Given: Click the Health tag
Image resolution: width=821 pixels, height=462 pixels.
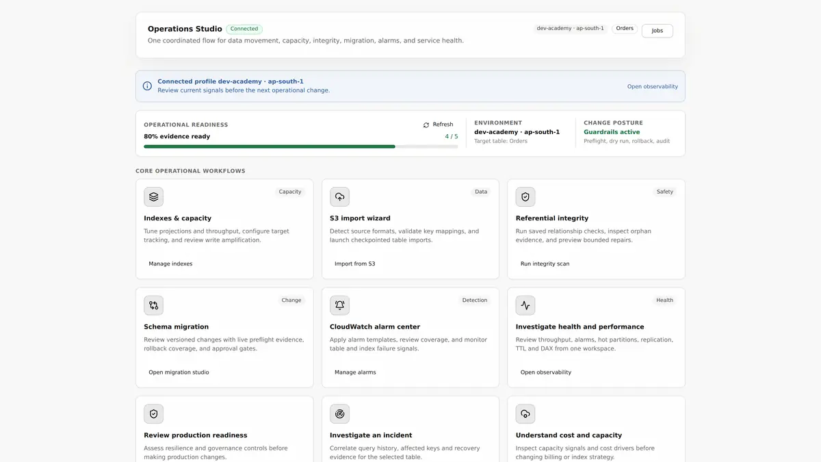Looking at the screenshot, I should (665, 300).
